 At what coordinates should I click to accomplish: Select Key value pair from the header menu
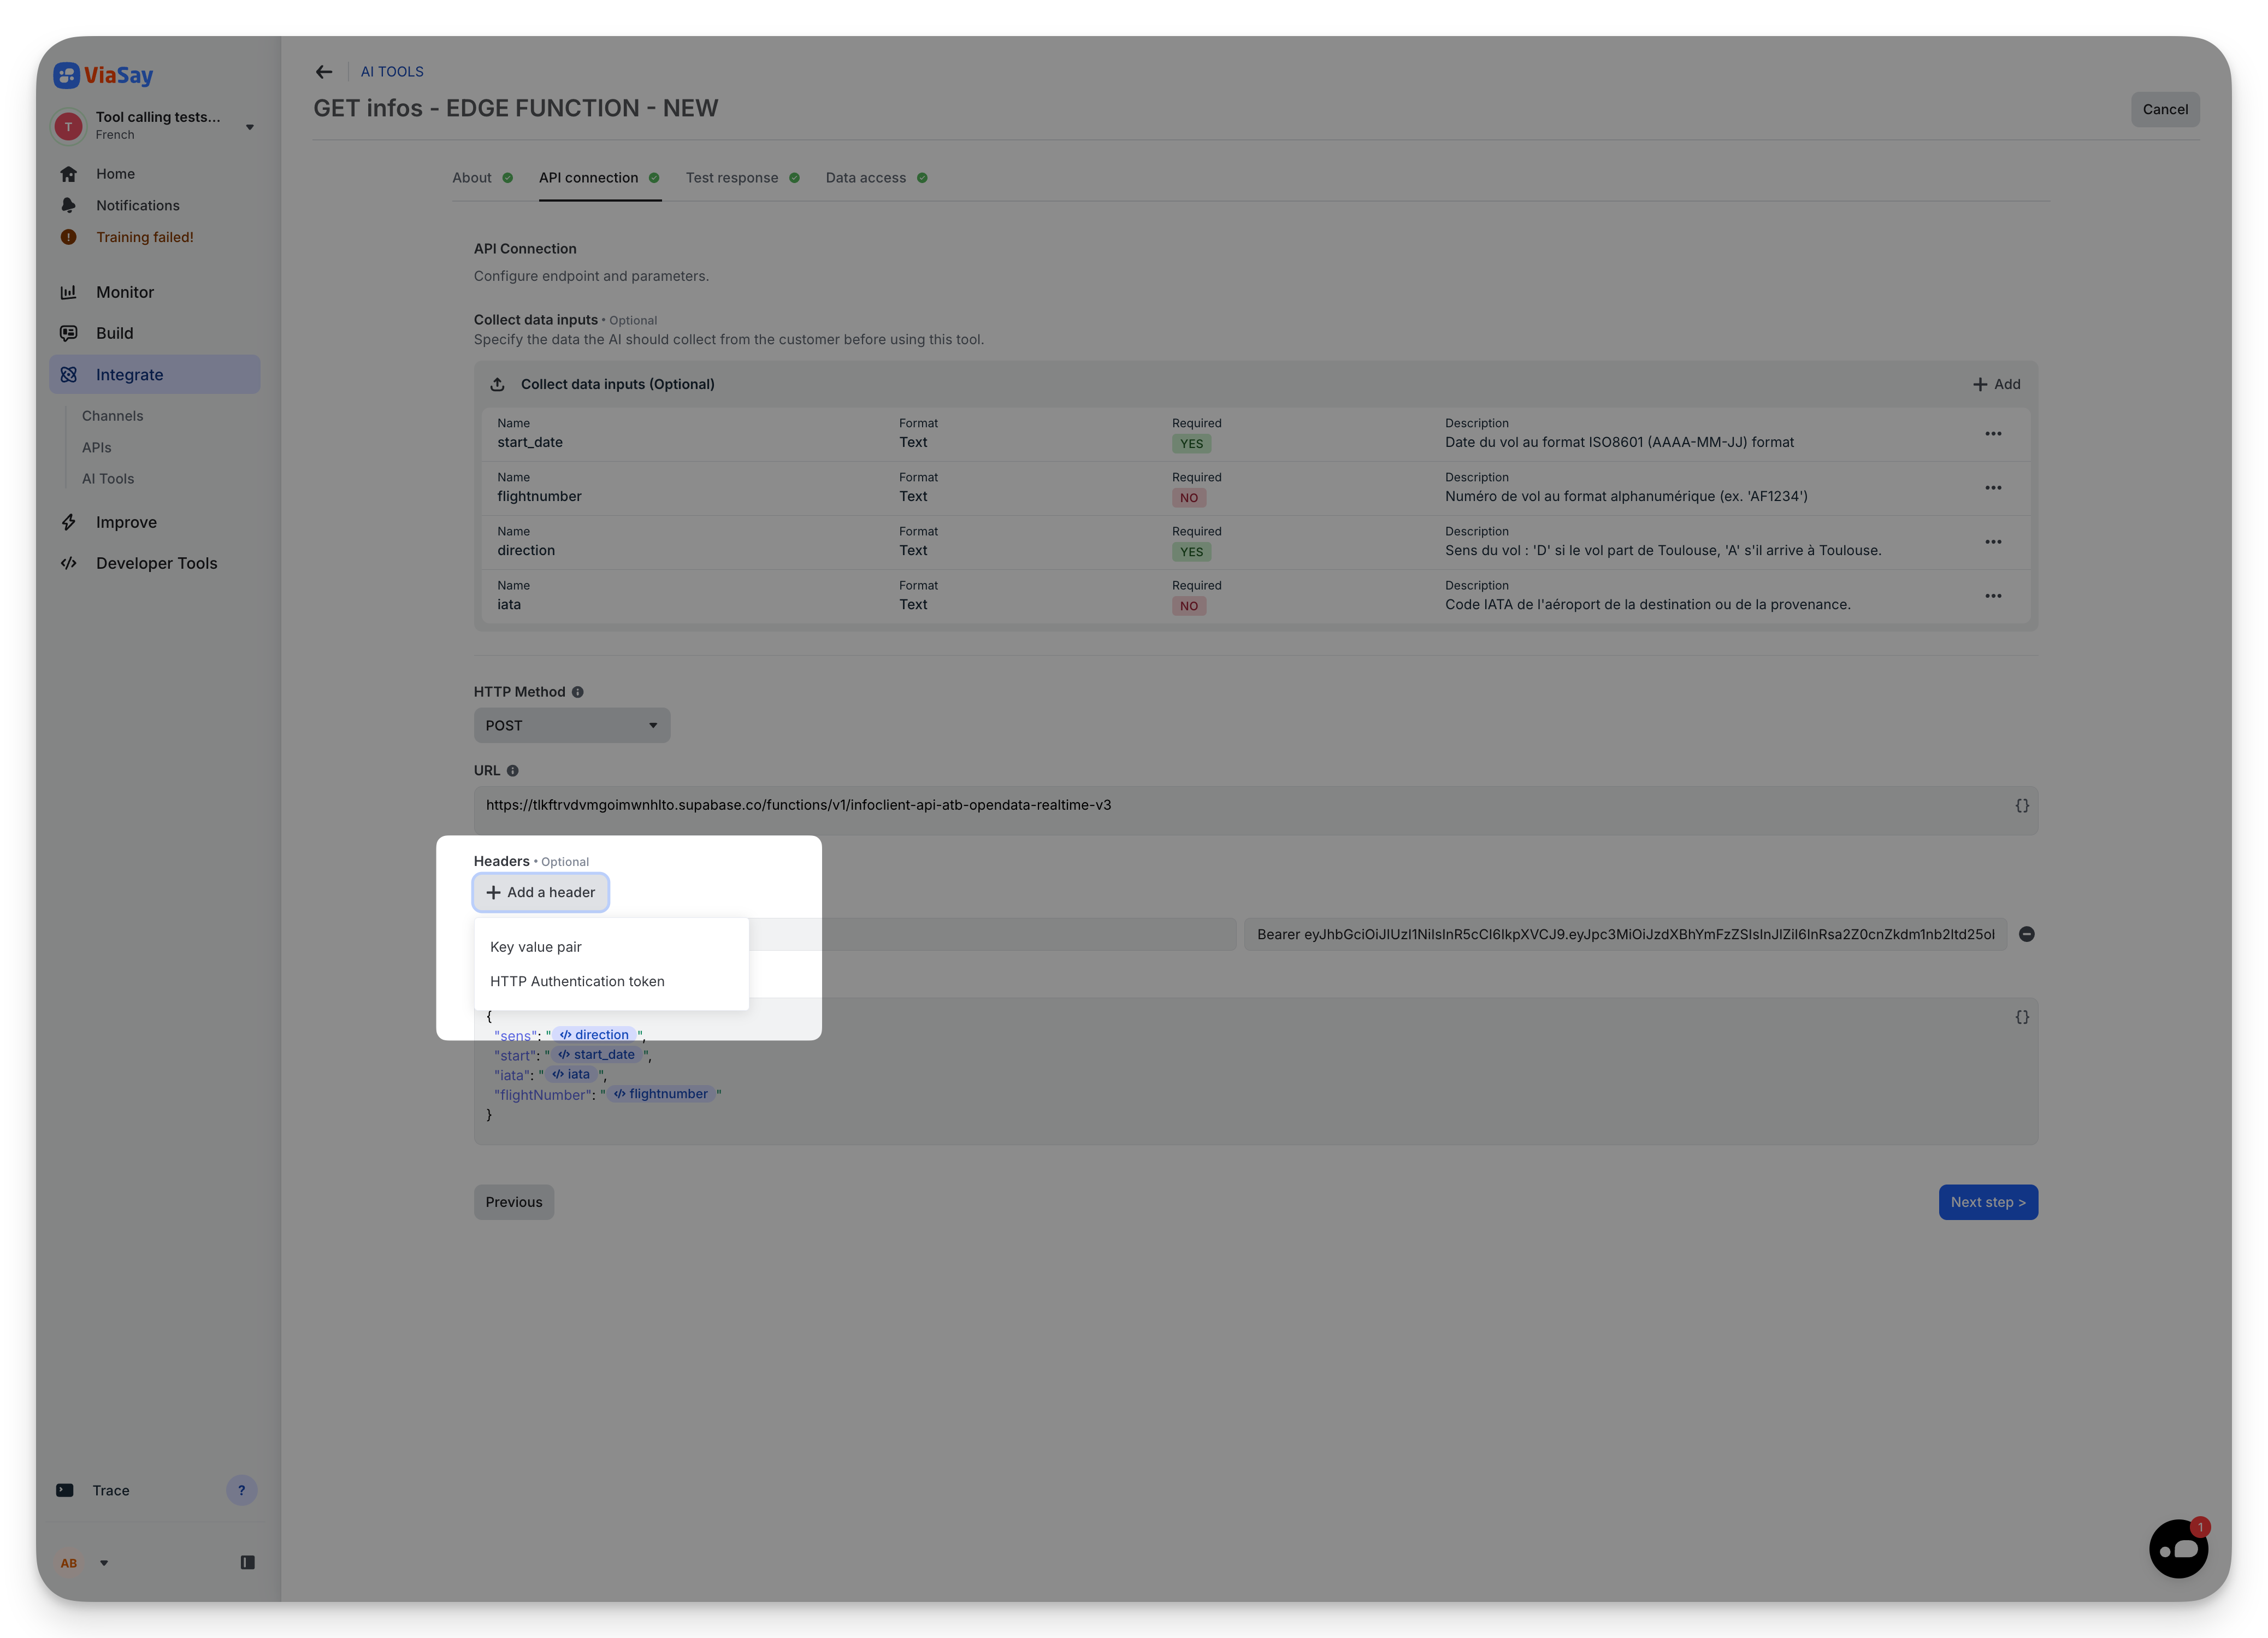(x=536, y=946)
